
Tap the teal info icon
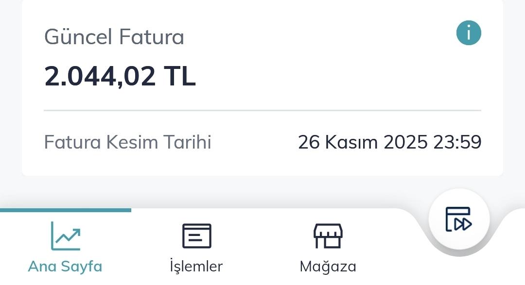coord(468,34)
